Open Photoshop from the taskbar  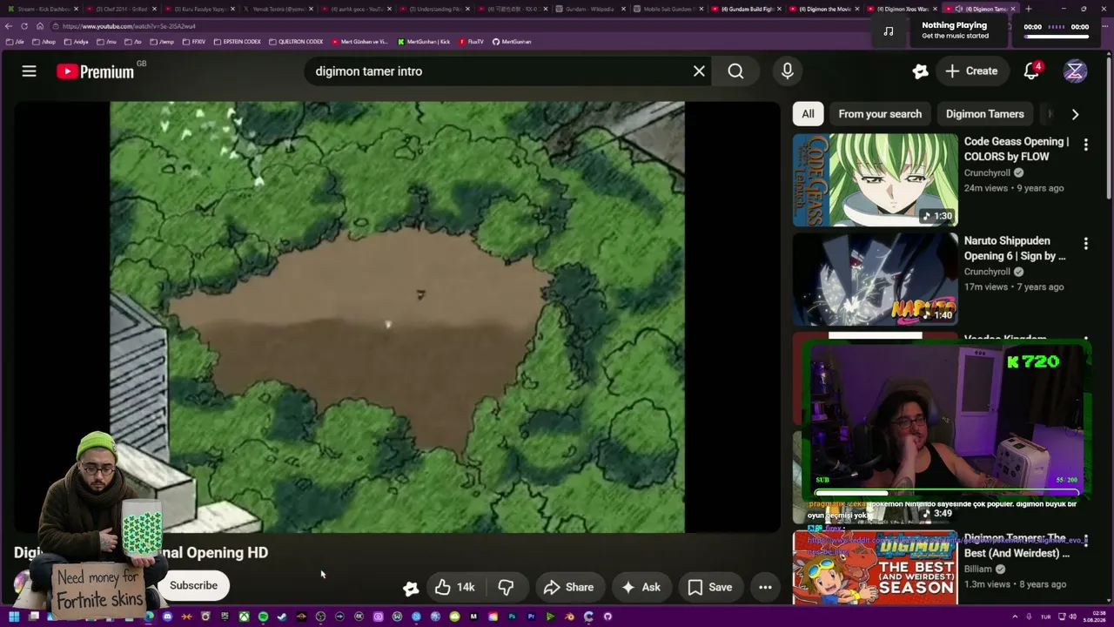pyautogui.click(x=512, y=617)
